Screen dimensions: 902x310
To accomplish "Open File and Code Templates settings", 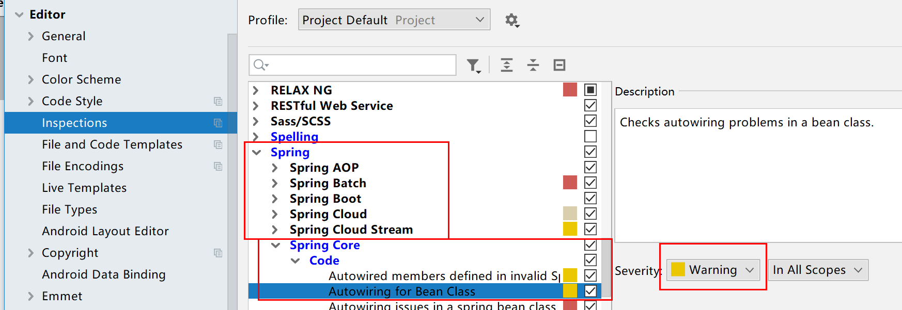I will 112,144.
